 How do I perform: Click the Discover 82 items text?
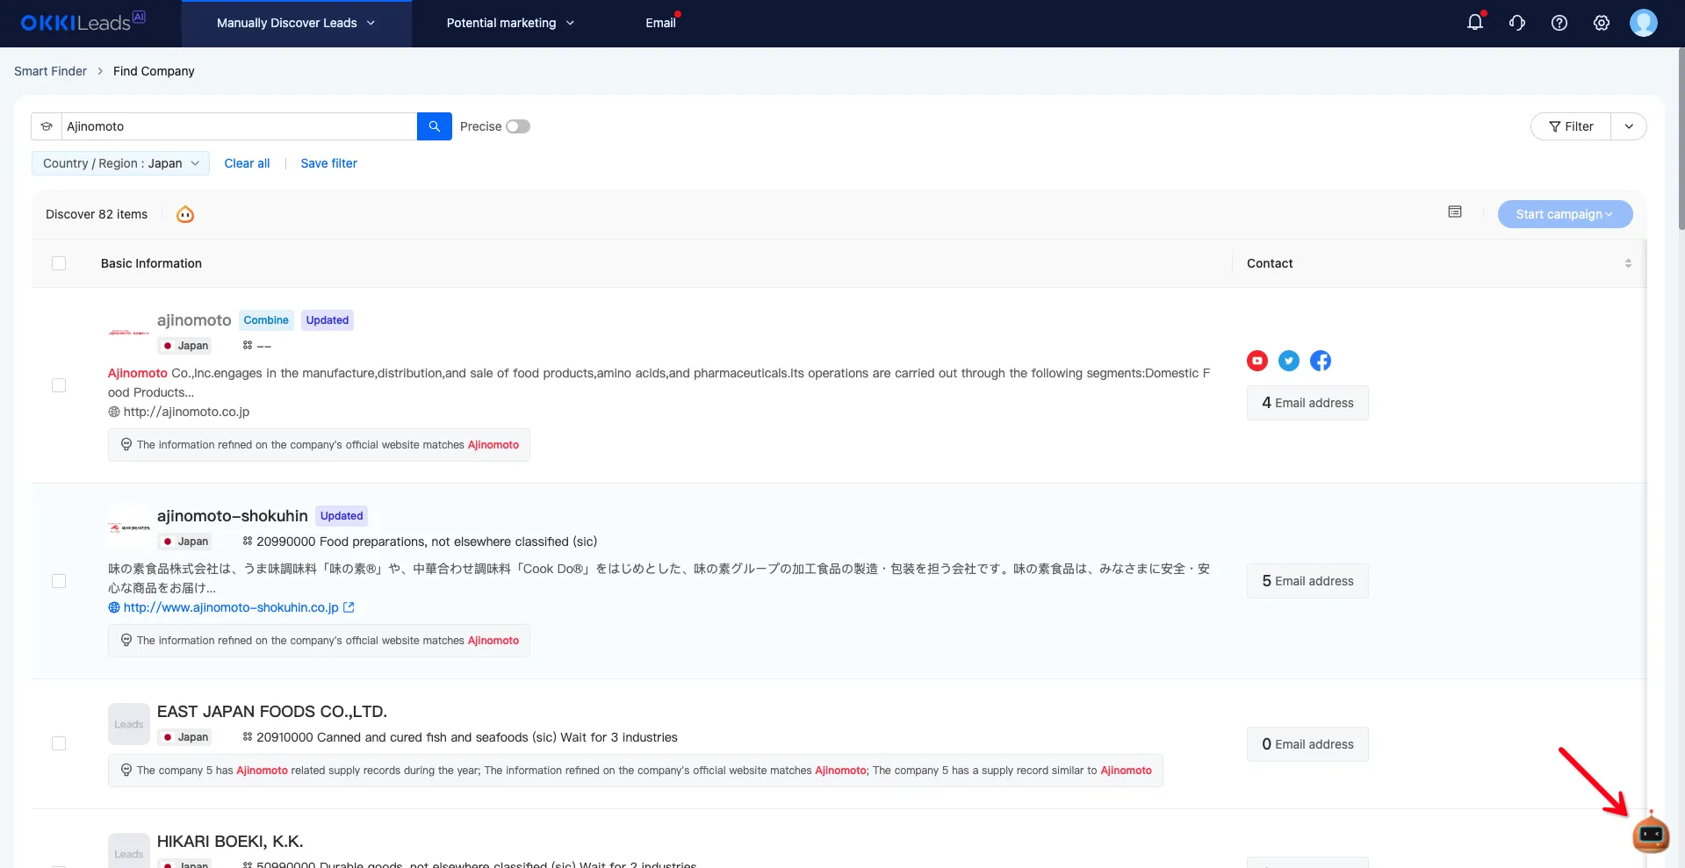pos(97,214)
